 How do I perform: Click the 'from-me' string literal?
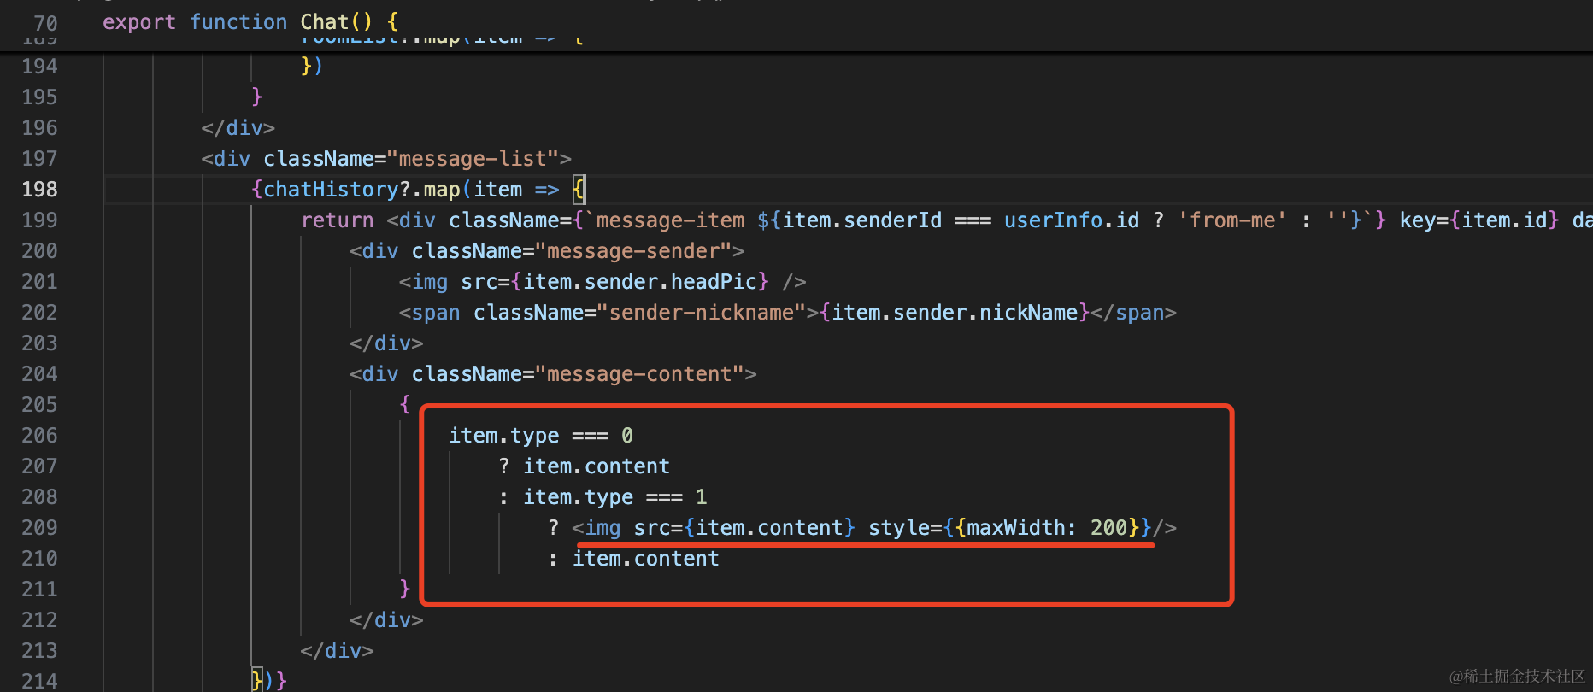click(1231, 220)
